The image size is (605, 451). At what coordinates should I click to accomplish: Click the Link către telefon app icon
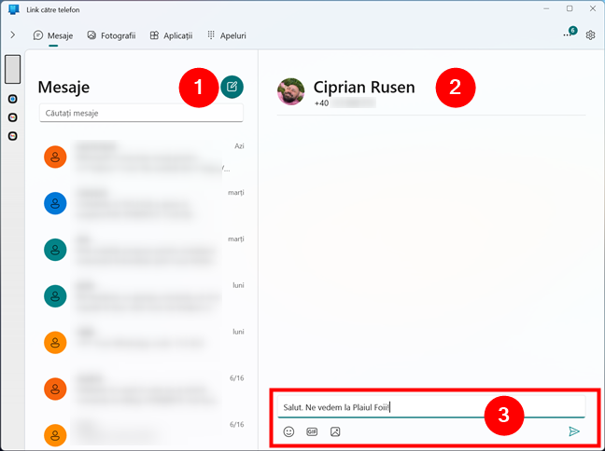(x=14, y=9)
